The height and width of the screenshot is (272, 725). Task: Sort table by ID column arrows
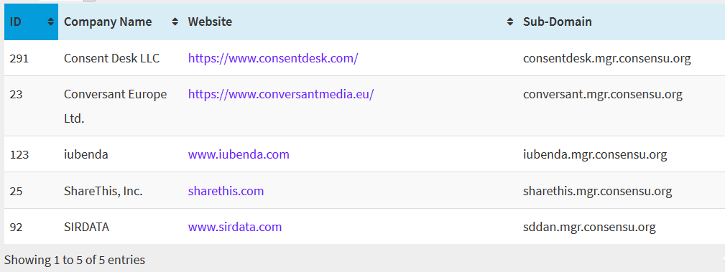click(51, 22)
